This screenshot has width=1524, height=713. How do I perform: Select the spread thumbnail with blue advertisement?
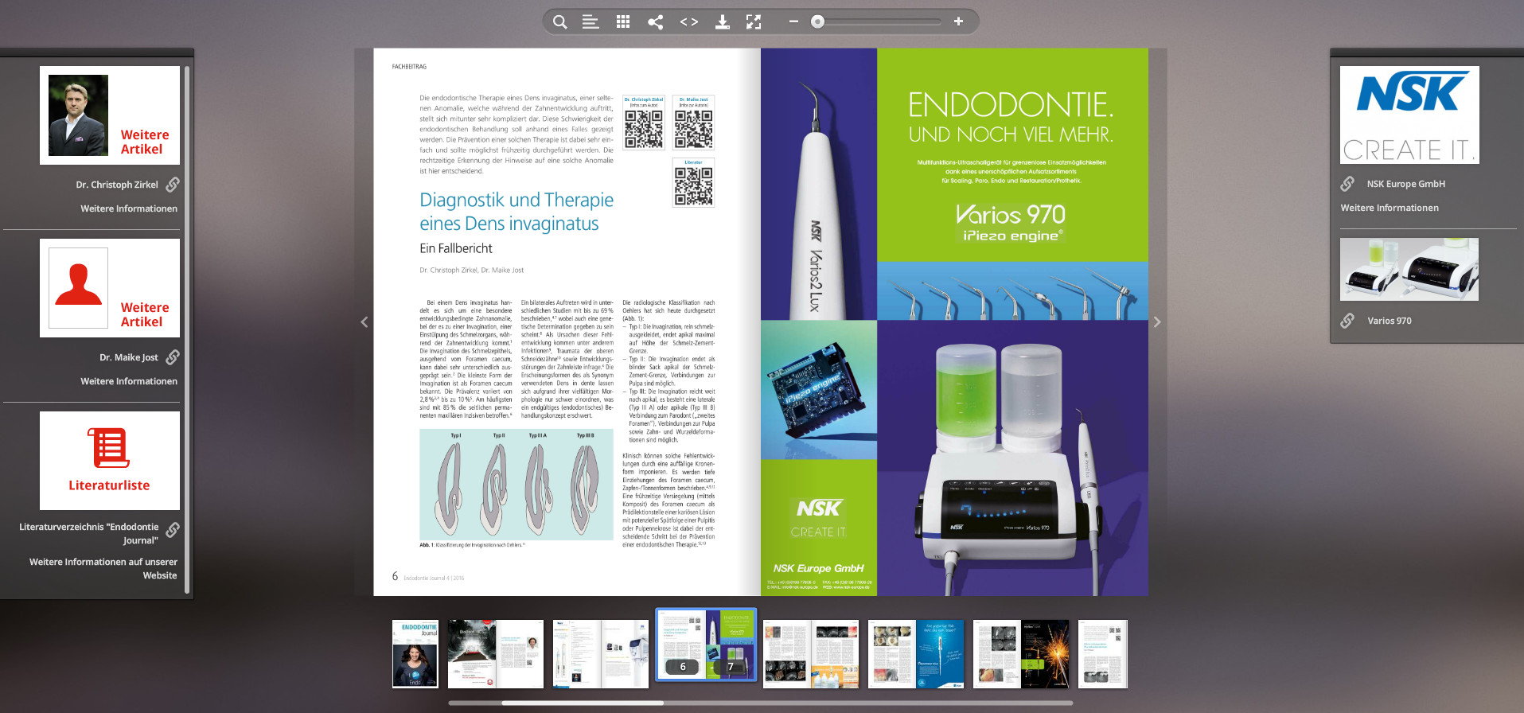tap(916, 654)
